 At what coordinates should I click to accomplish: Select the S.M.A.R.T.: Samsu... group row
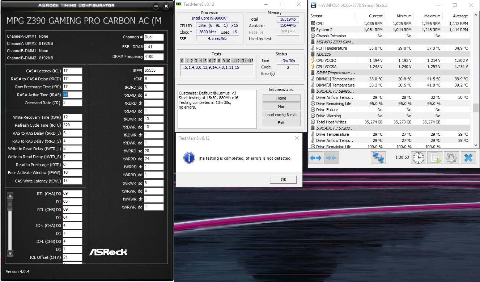coord(390,91)
